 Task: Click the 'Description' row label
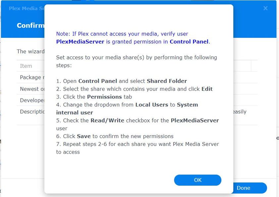32,112
